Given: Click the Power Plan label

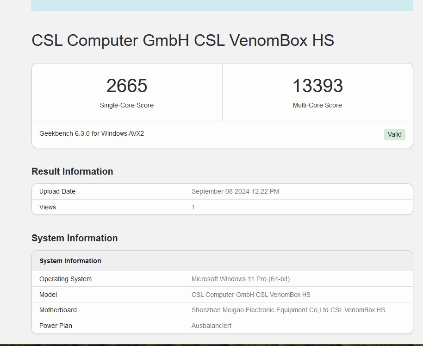Looking at the screenshot, I should coord(56,326).
